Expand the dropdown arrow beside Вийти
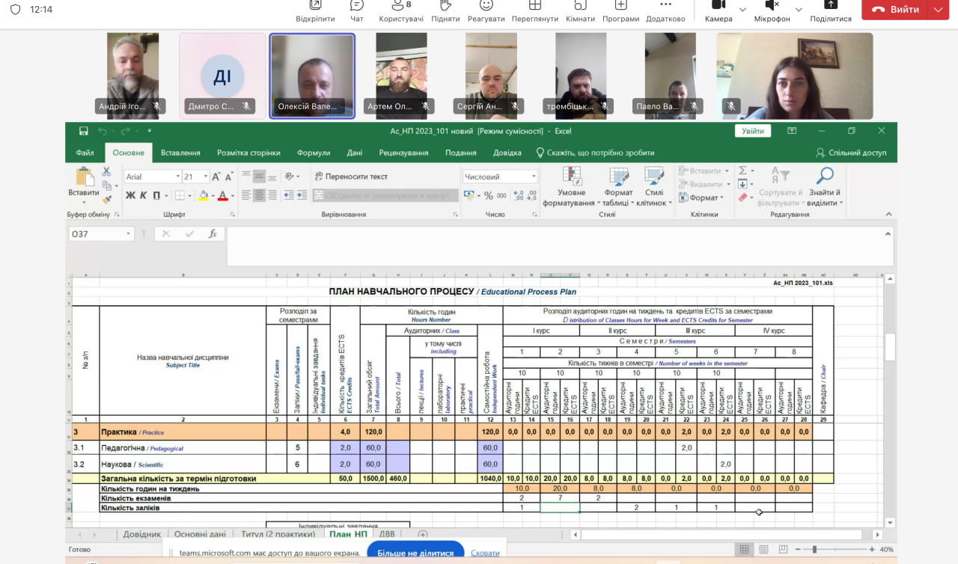Viewport: 958px width, 564px height. pyautogui.click(x=939, y=10)
